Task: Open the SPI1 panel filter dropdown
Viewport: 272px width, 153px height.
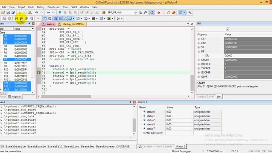Action: (227, 29)
